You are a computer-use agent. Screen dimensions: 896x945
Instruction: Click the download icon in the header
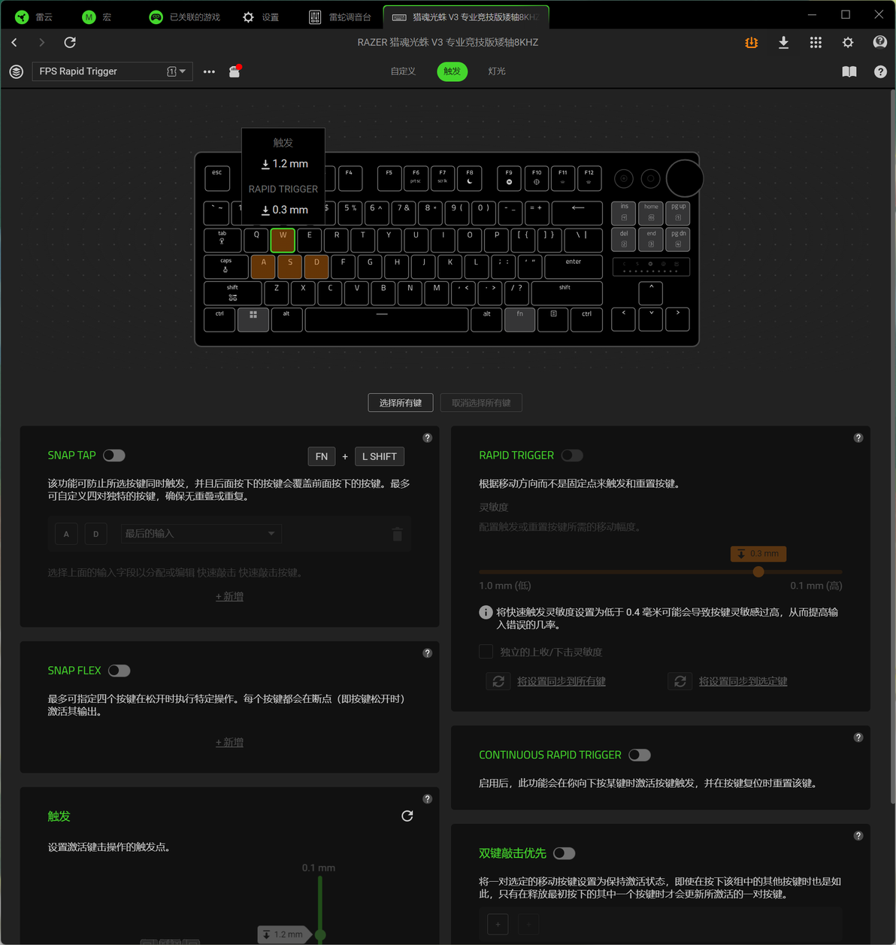[783, 43]
